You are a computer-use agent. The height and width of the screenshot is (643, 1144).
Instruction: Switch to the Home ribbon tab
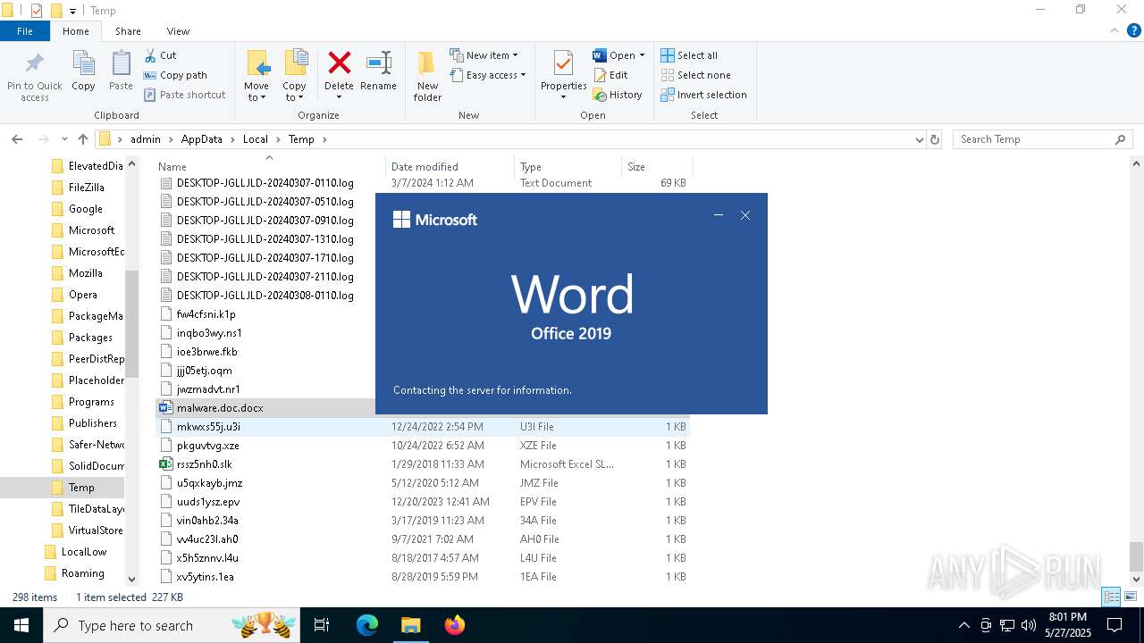tap(76, 31)
